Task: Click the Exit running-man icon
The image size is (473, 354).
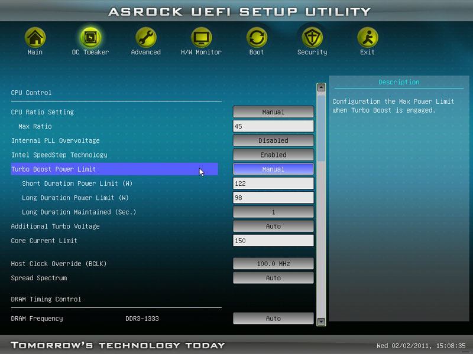Action: pyautogui.click(x=367, y=37)
